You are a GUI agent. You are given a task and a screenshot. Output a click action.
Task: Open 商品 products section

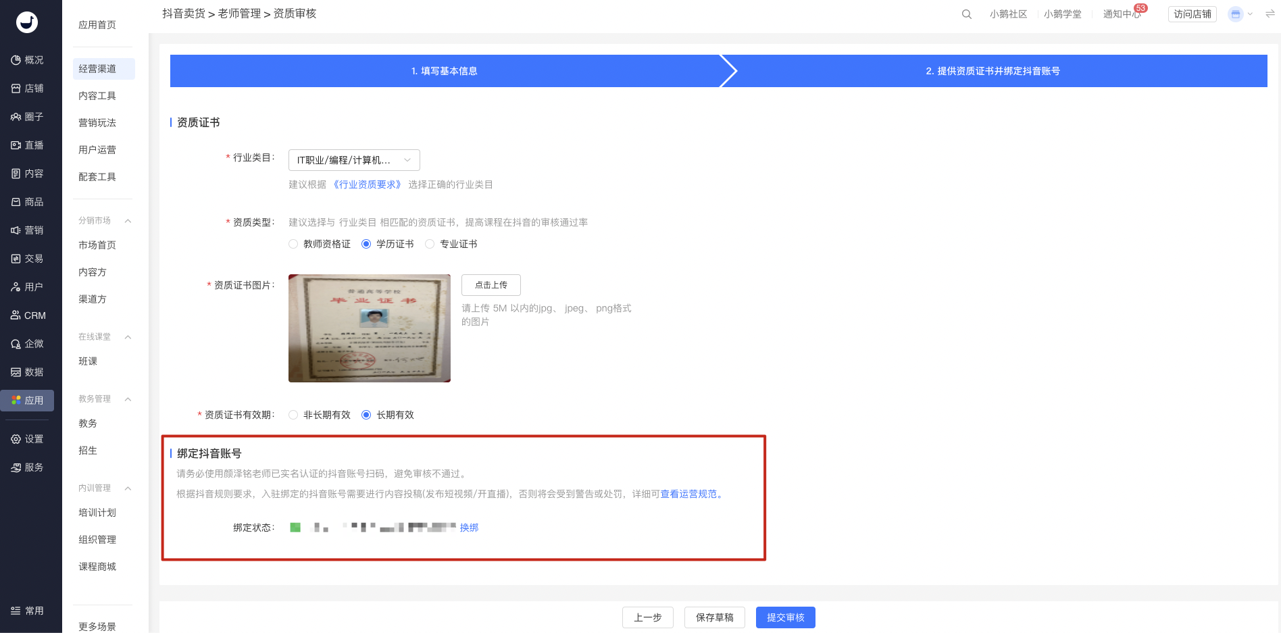(x=27, y=202)
